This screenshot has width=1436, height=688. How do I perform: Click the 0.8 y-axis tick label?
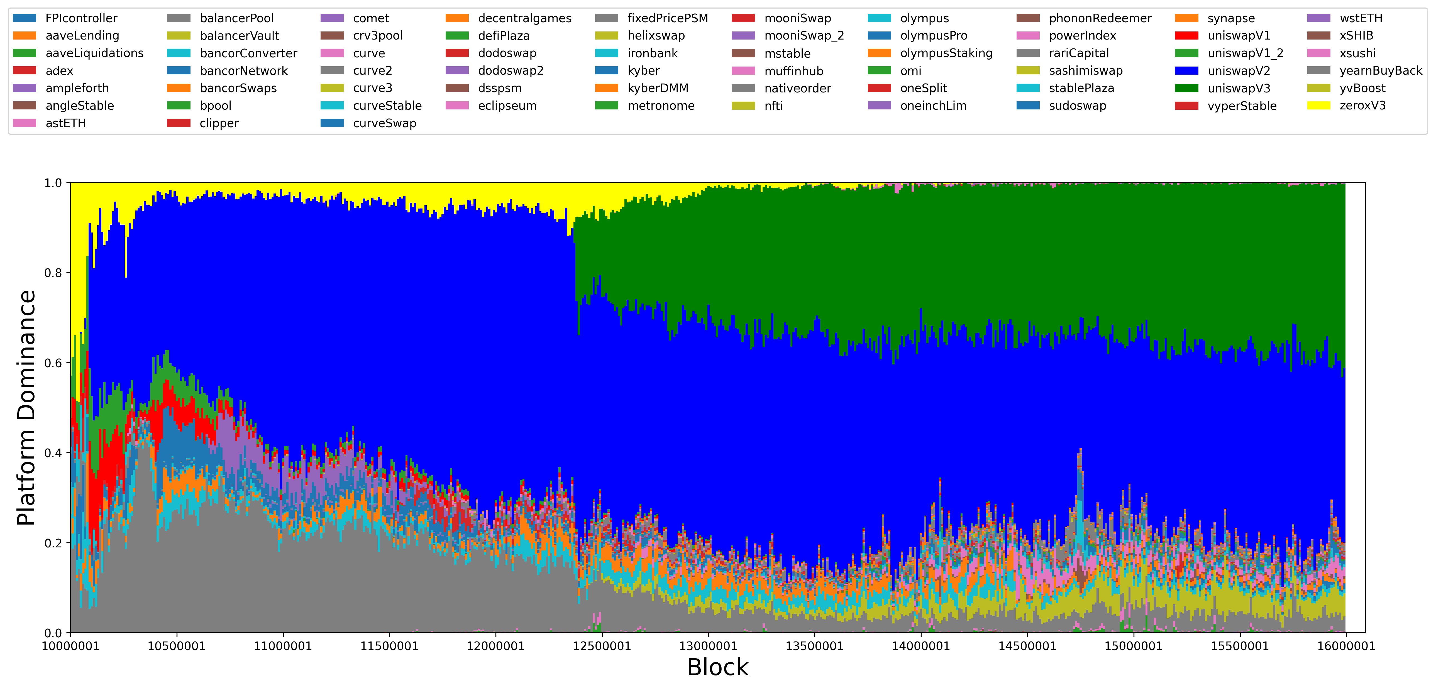coord(53,273)
